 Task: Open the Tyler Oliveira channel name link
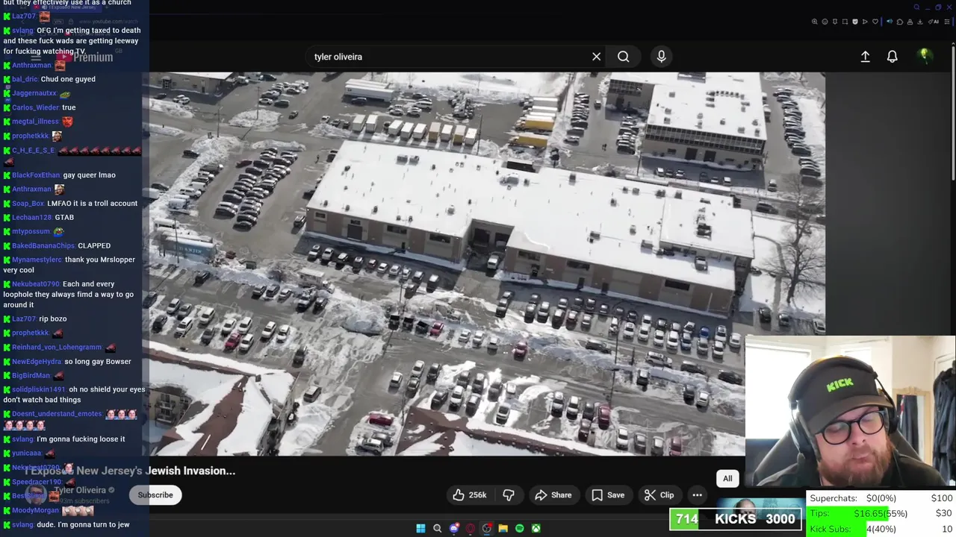80,490
